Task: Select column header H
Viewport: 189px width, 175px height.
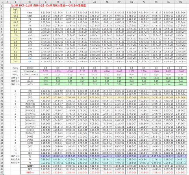Action: pyautogui.click(x=58, y=2)
